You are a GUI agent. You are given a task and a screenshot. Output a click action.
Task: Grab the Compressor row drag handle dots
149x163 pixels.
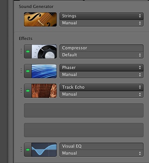coord(21,51)
